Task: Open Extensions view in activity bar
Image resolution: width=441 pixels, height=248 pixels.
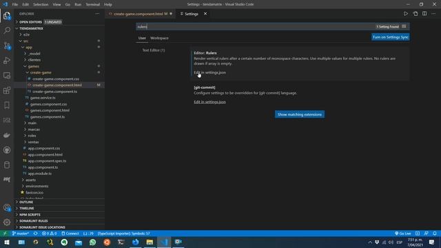Action: point(7,90)
